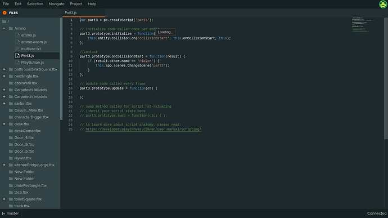
Task: Select Hywirl.fbx folder icon
Action: click(x=11, y=158)
